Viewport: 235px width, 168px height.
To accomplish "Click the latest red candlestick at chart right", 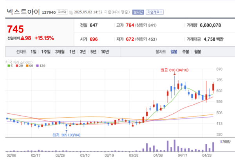I will pyautogui.click(x=213, y=87).
